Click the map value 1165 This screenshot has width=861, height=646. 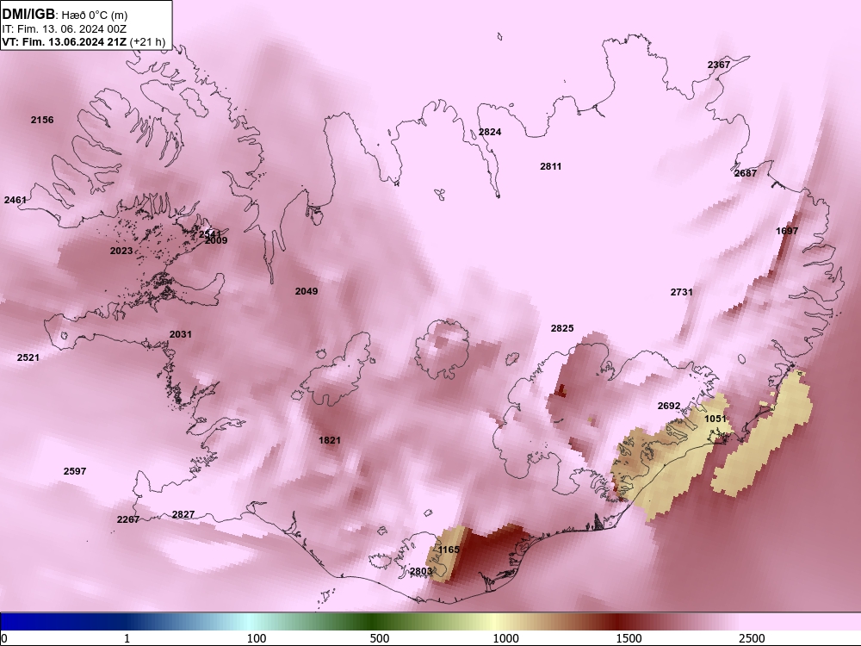pos(449,550)
